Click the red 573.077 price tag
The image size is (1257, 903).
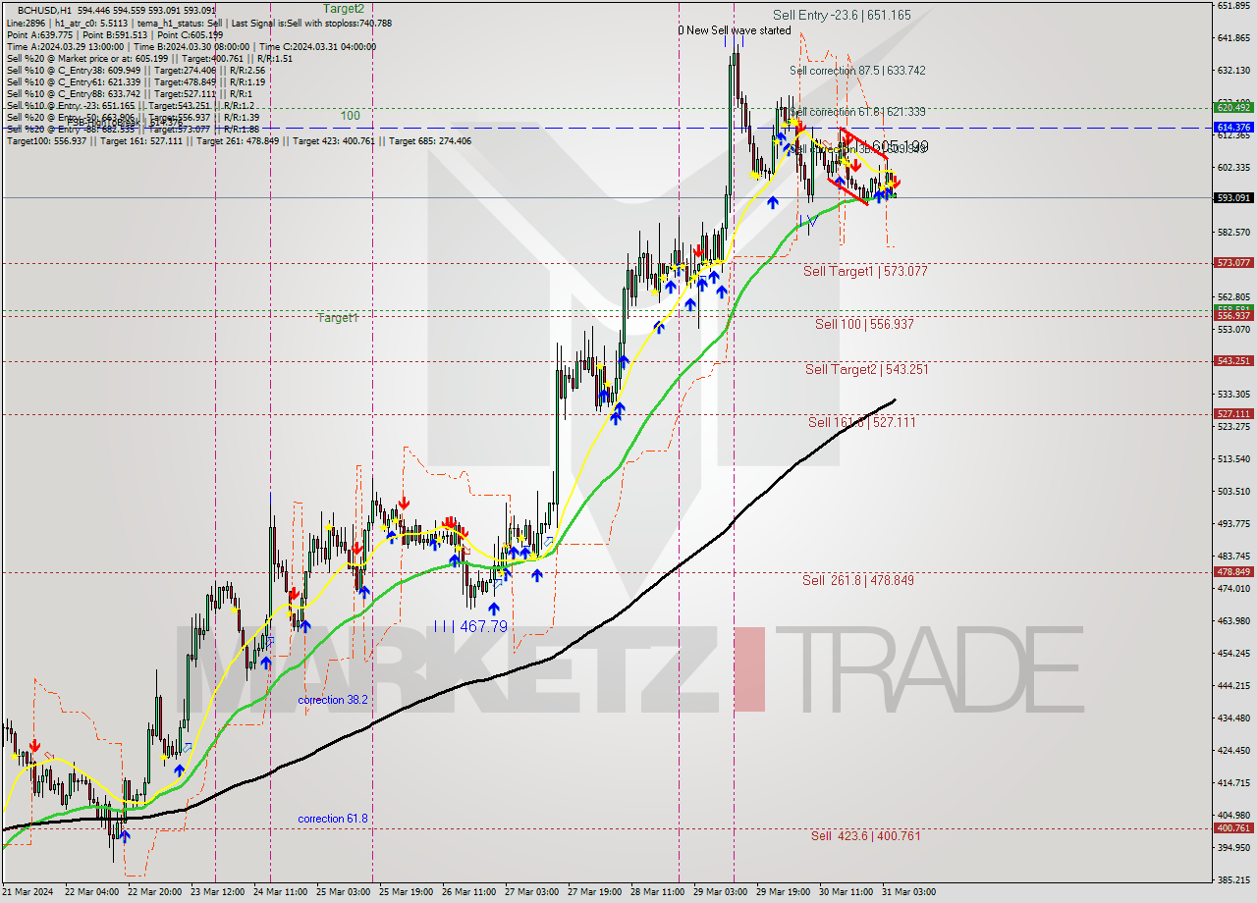click(x=1233, y=262)
